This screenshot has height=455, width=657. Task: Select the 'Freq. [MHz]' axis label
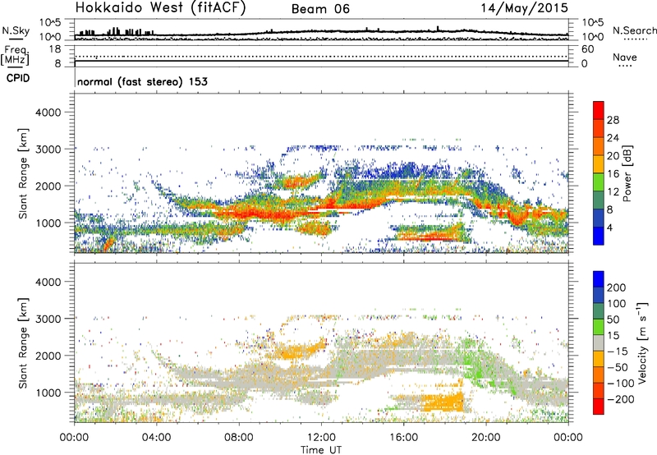(16, 56)
